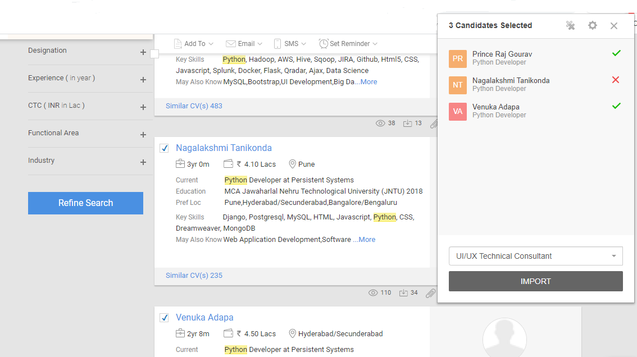Expand the Experience filter
This screenshot has height=357, width=637.
point(143,79)
